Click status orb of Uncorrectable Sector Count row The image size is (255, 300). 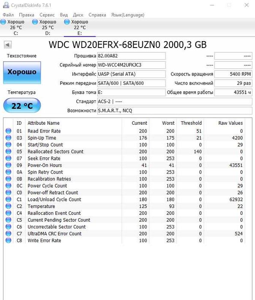(9, 227)
